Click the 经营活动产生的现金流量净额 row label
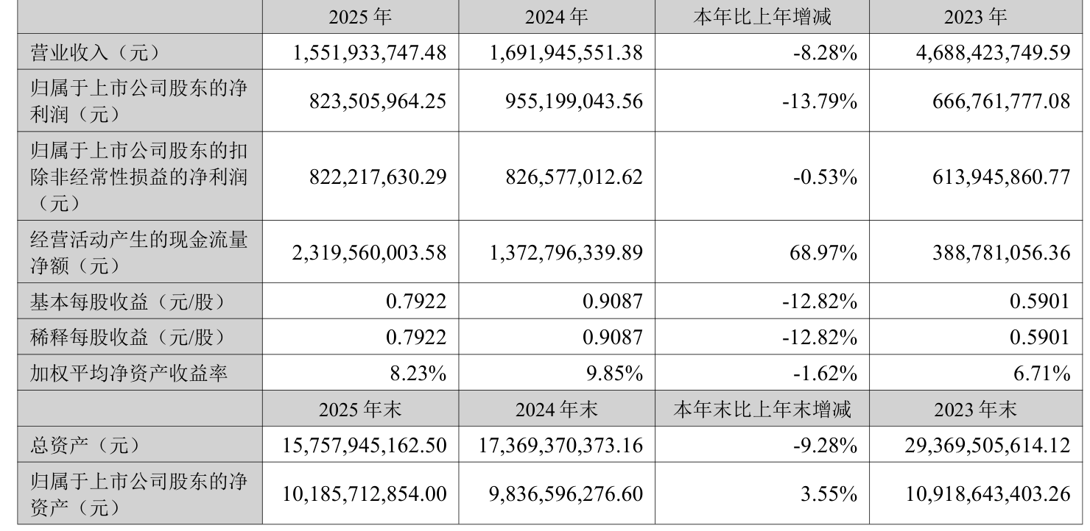 [138, 252]
